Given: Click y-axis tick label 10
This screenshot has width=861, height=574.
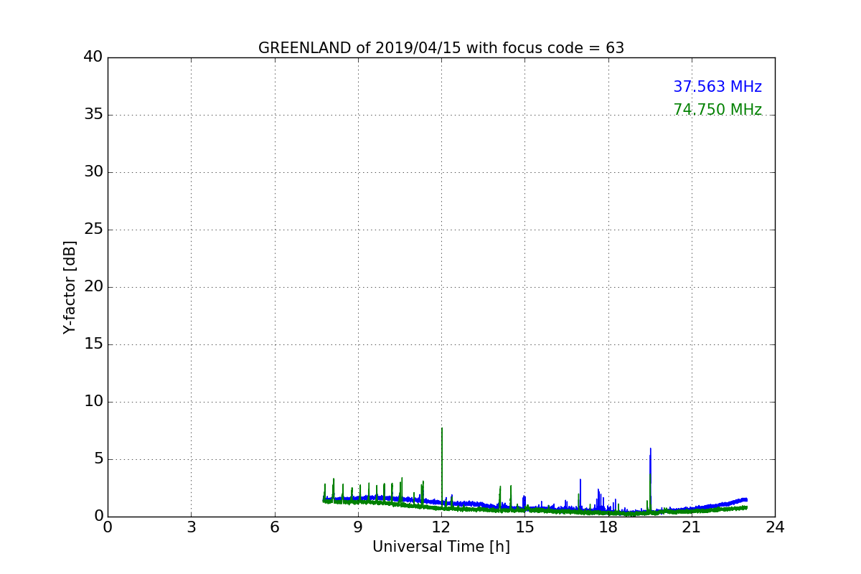Looking at the screenshot, I should 93,402.
